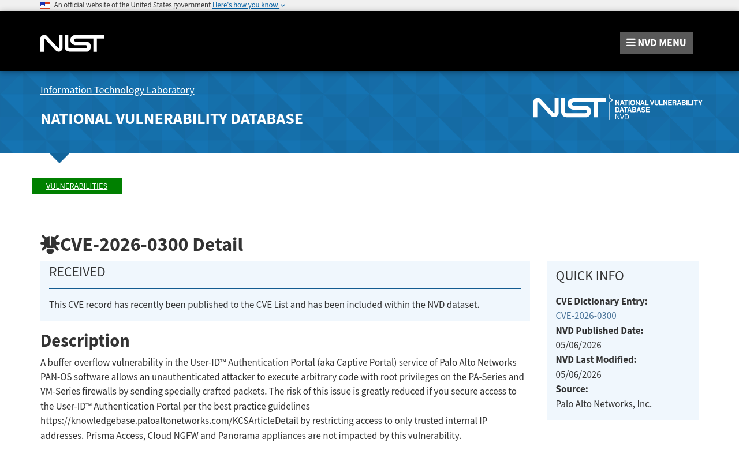This screenshot has height=450, width=739.
Task: Click the "NVD Published Date:" label
Action: coord(599,331)
